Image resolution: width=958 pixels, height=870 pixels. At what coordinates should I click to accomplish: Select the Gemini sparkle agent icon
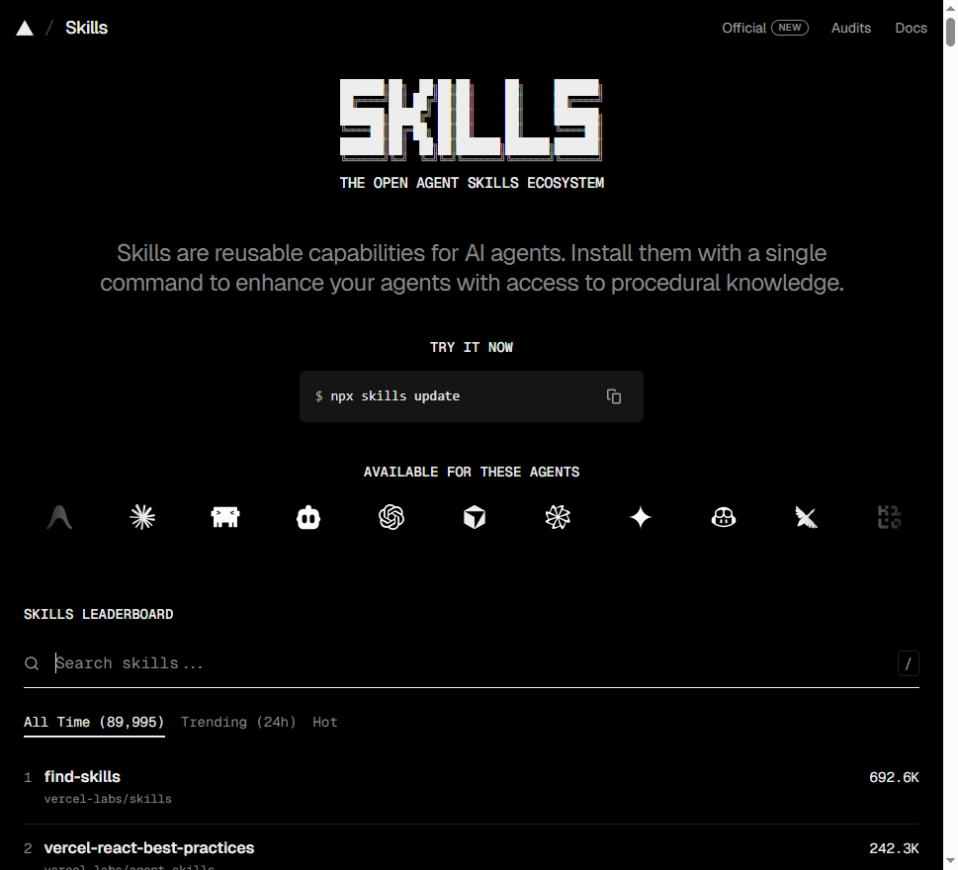pos(640,516)
